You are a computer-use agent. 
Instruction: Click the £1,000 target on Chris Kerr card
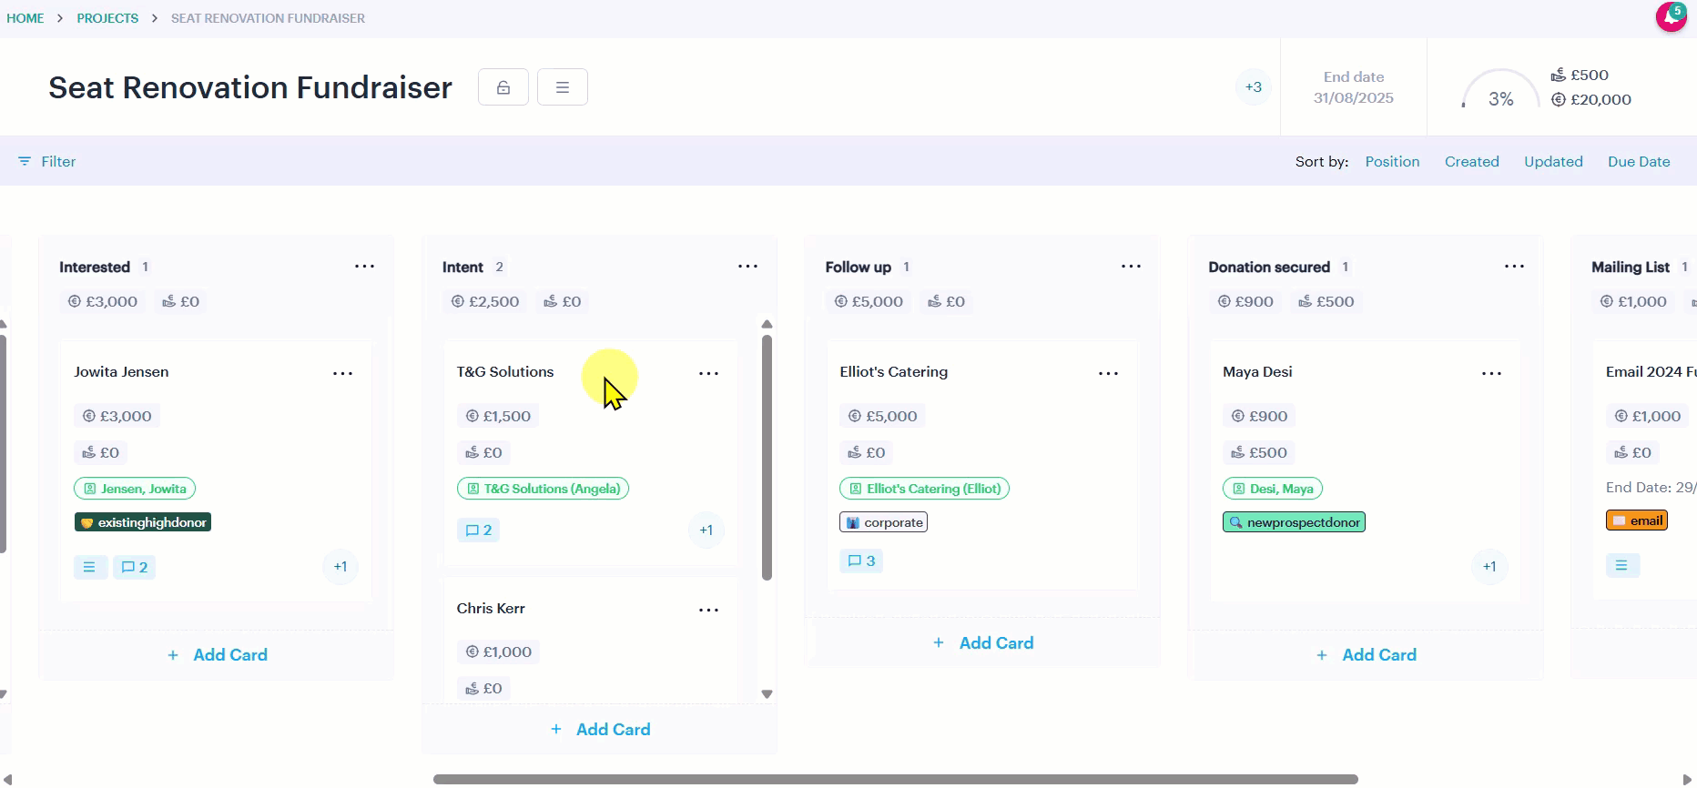tap(498, 652)
